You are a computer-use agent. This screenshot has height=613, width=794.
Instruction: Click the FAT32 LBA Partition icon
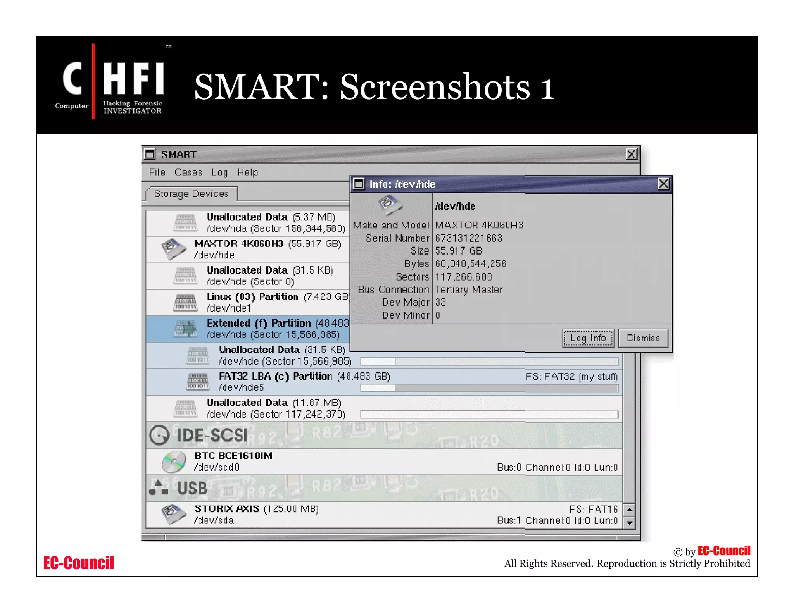coord(198,382)
